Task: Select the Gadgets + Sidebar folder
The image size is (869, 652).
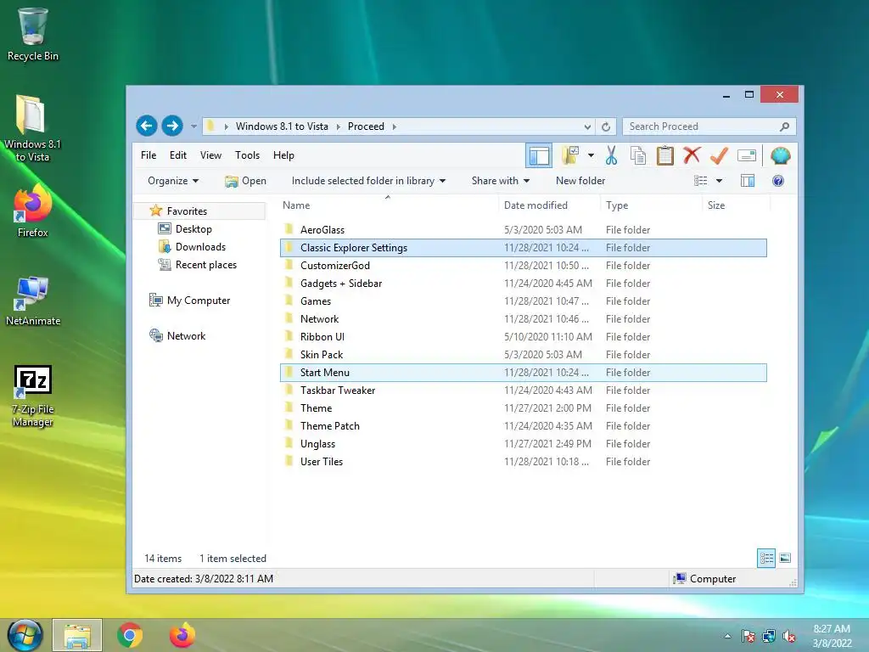Action: click(523, 284)
